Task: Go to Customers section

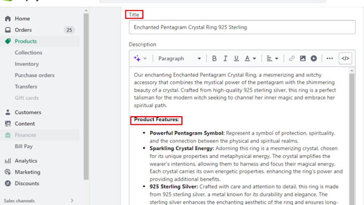Action: 28,112
